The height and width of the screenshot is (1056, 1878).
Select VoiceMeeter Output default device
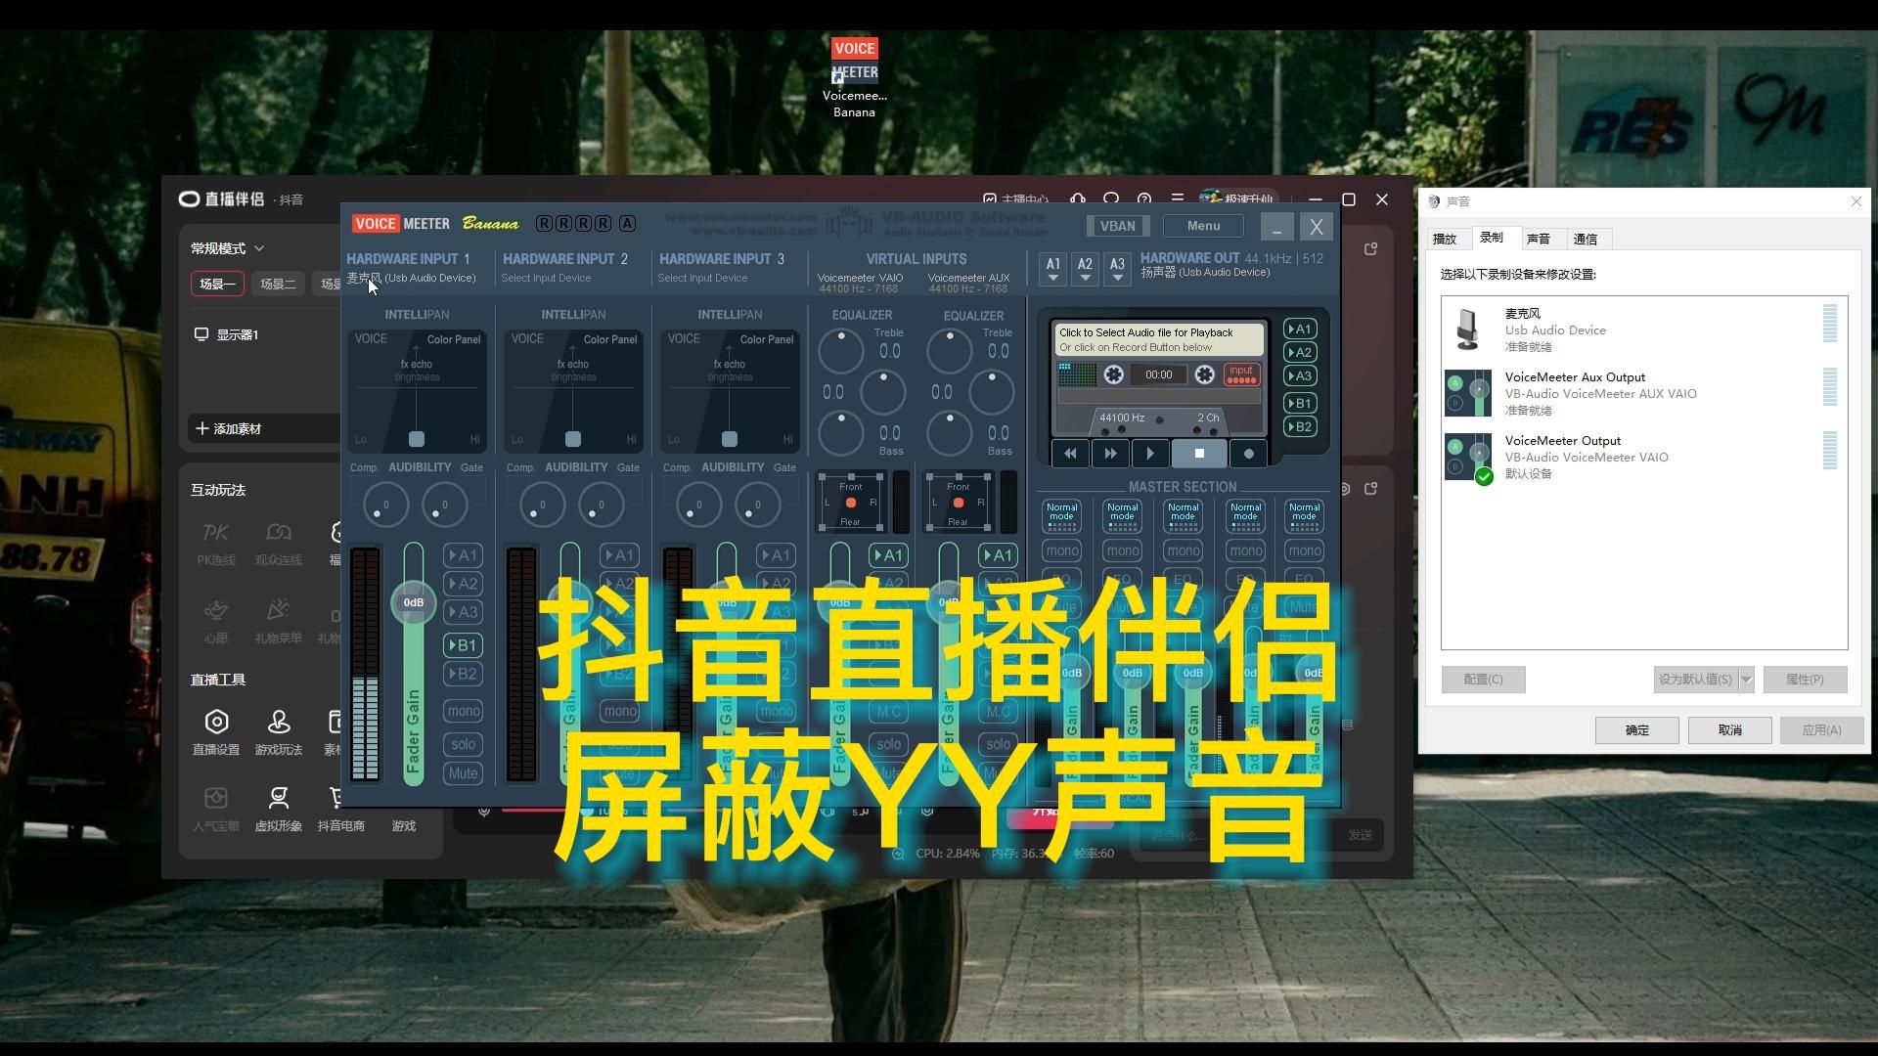click(x=1644, y=457)
